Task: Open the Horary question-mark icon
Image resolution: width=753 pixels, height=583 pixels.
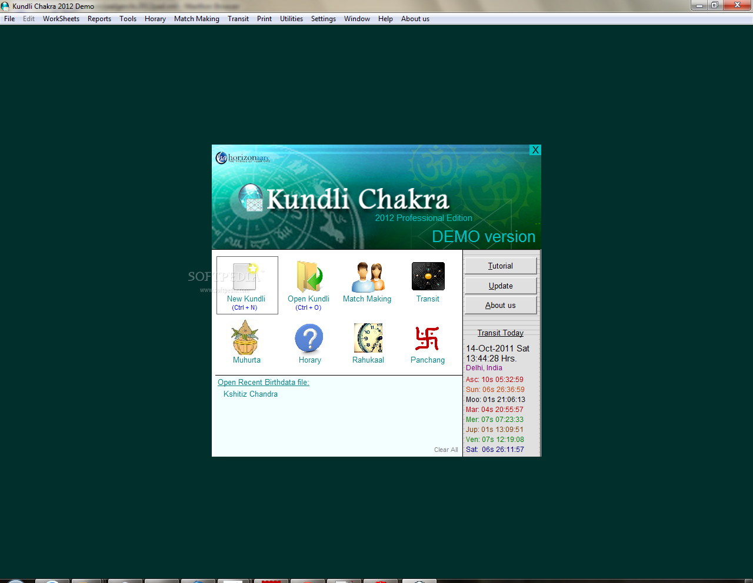Action: point(309,339)
